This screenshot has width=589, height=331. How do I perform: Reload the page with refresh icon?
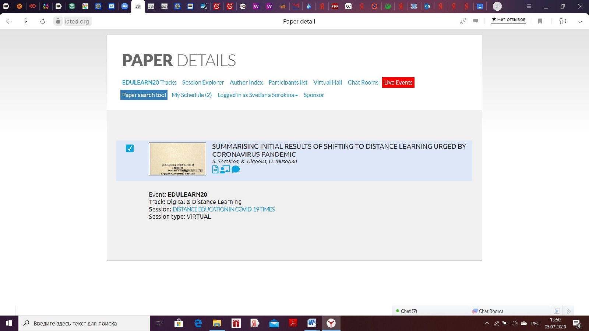pyautogui.click(x=43, y=21)
